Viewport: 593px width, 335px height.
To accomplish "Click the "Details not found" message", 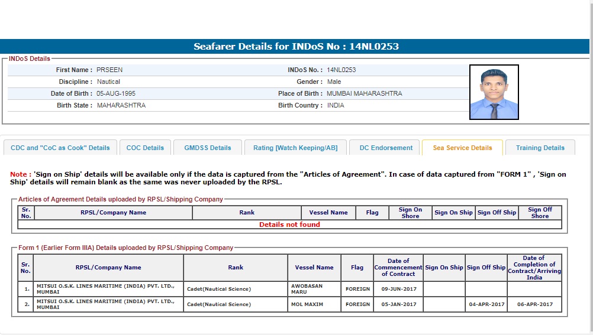I will (x=289, y=225).
